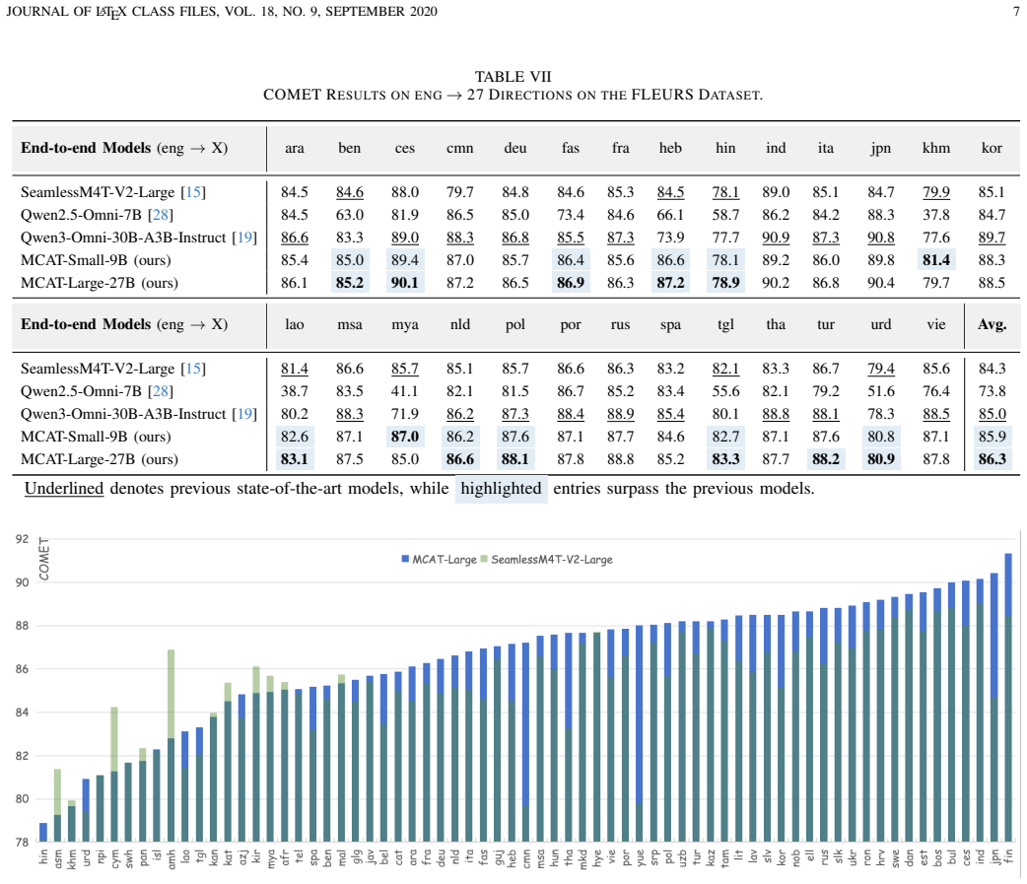Viewport: 1027px width, 884px height.
Task: Click the bold 90.1 value under ces
Action: [x=405, y=283]
